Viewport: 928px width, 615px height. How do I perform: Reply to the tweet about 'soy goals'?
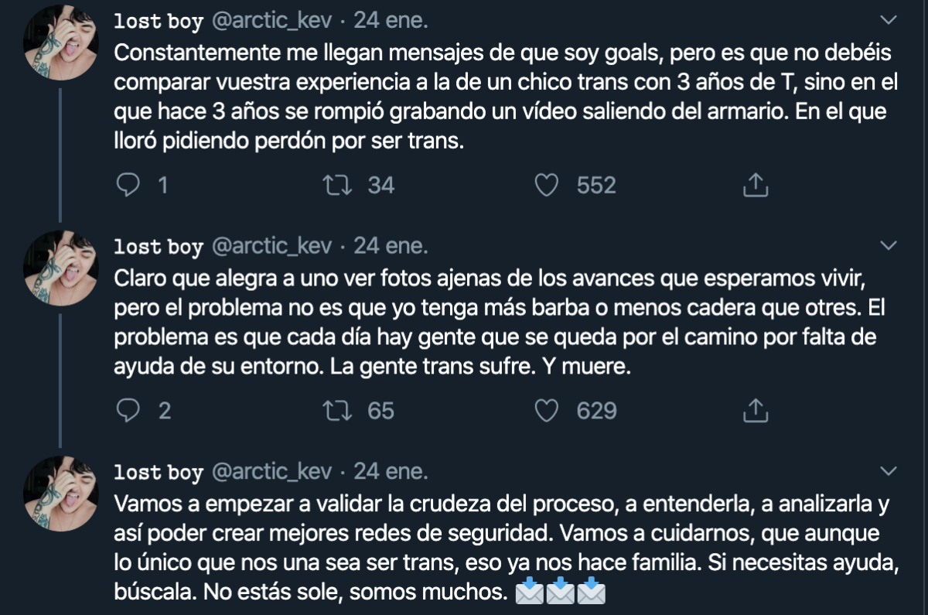(128, 185)
